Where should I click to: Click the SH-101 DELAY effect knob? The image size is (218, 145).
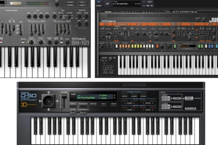79,24
